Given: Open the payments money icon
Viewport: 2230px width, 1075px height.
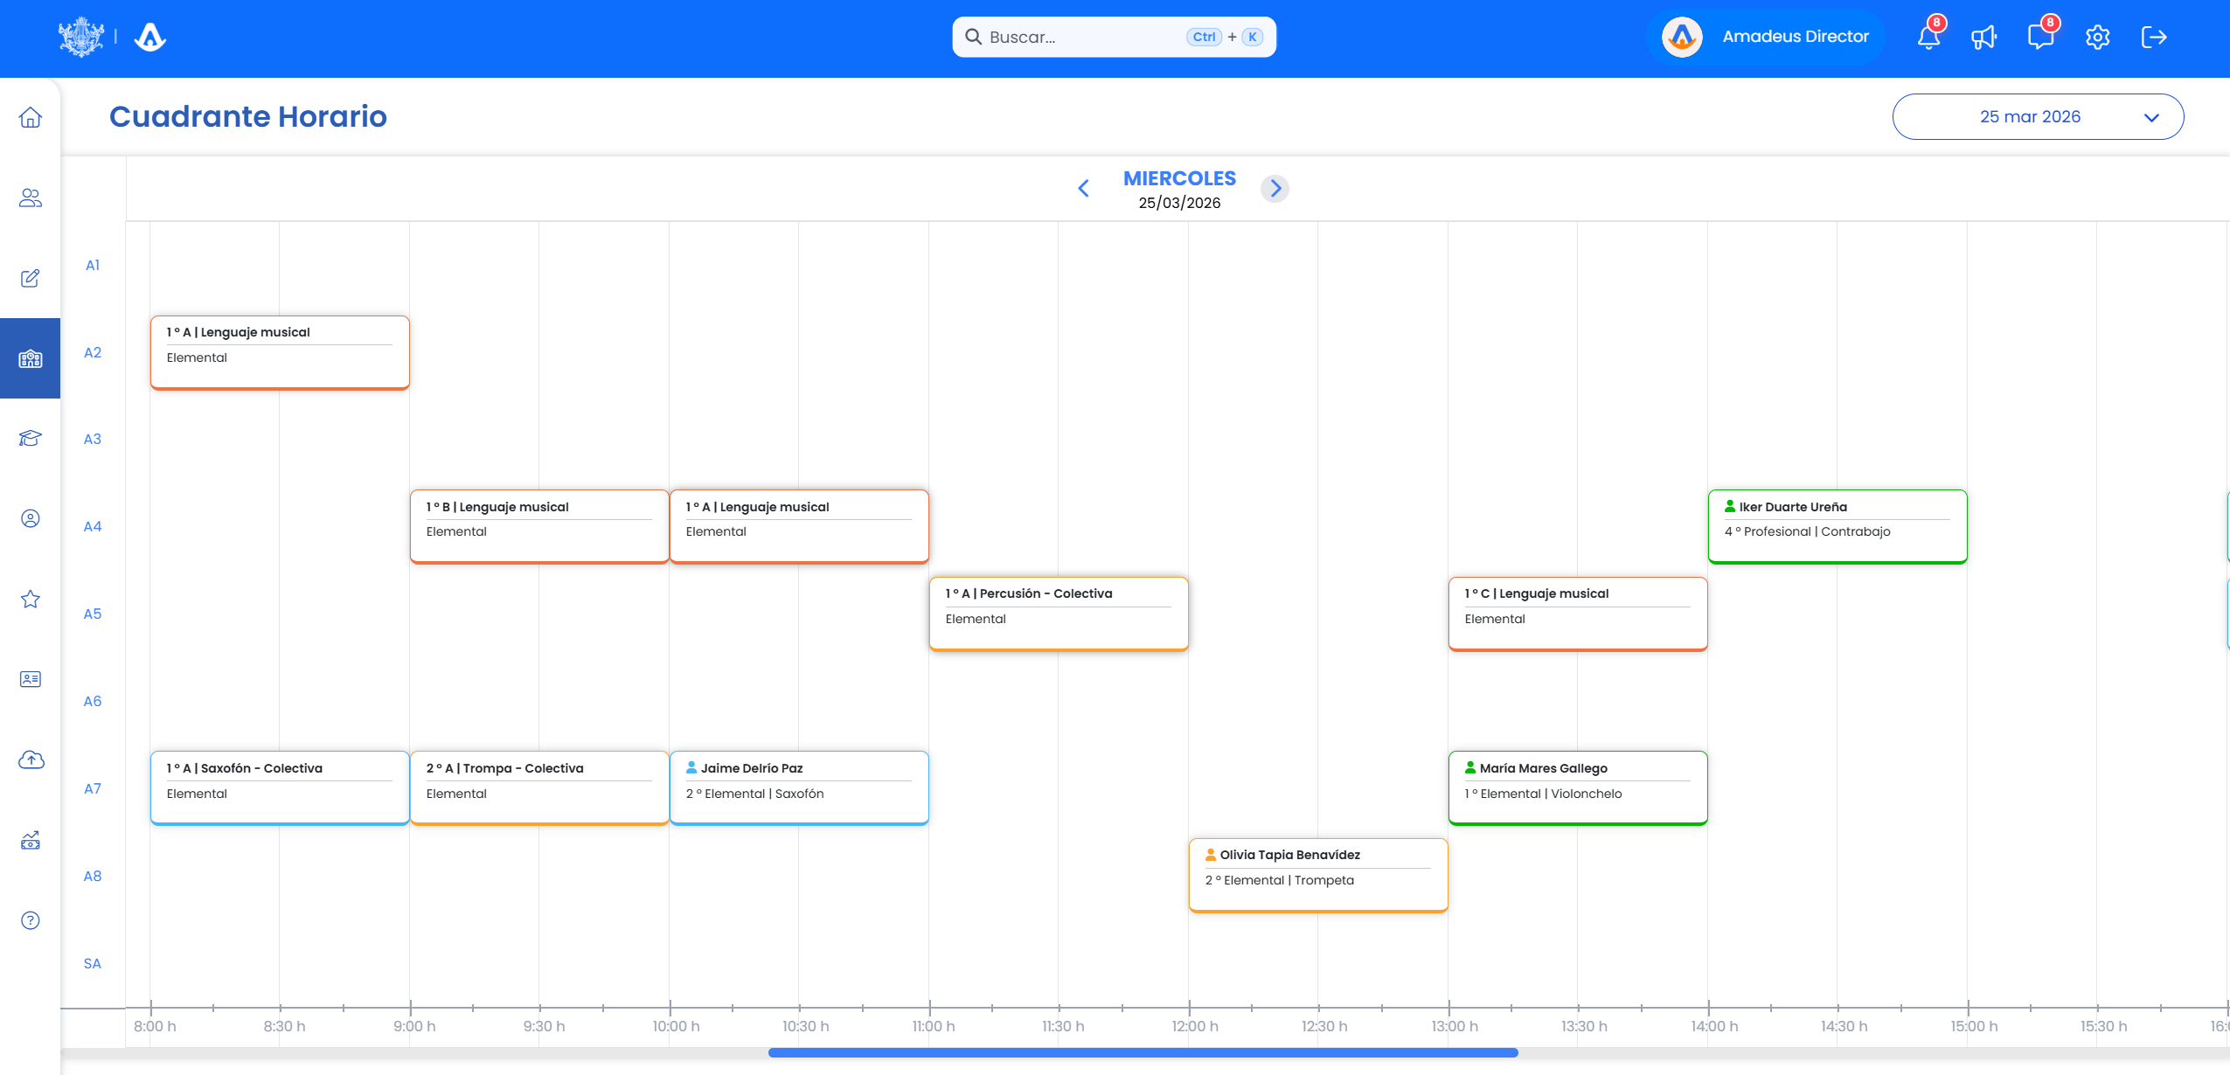Looking at the screenshot, I should 30,841.
